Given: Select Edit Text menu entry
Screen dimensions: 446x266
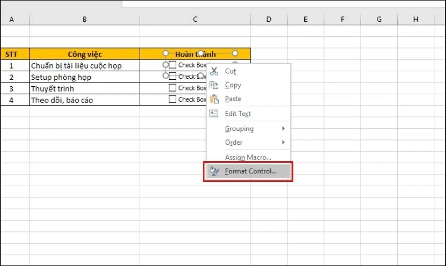Looking at the screenshot, I should tap(248, 113).
